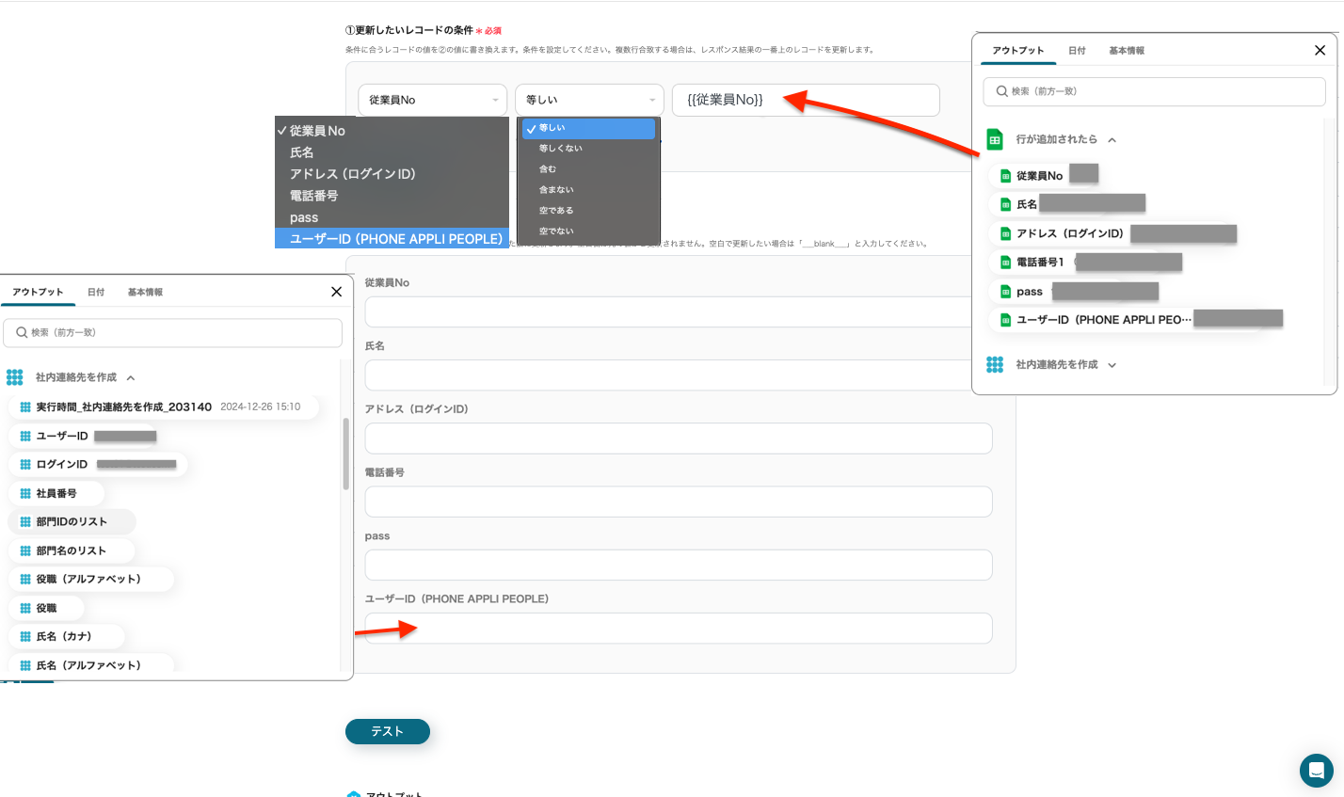Click the Google Sheets icon beside 行が追加されたら
1344x797 pixels.
click(995, 140)
